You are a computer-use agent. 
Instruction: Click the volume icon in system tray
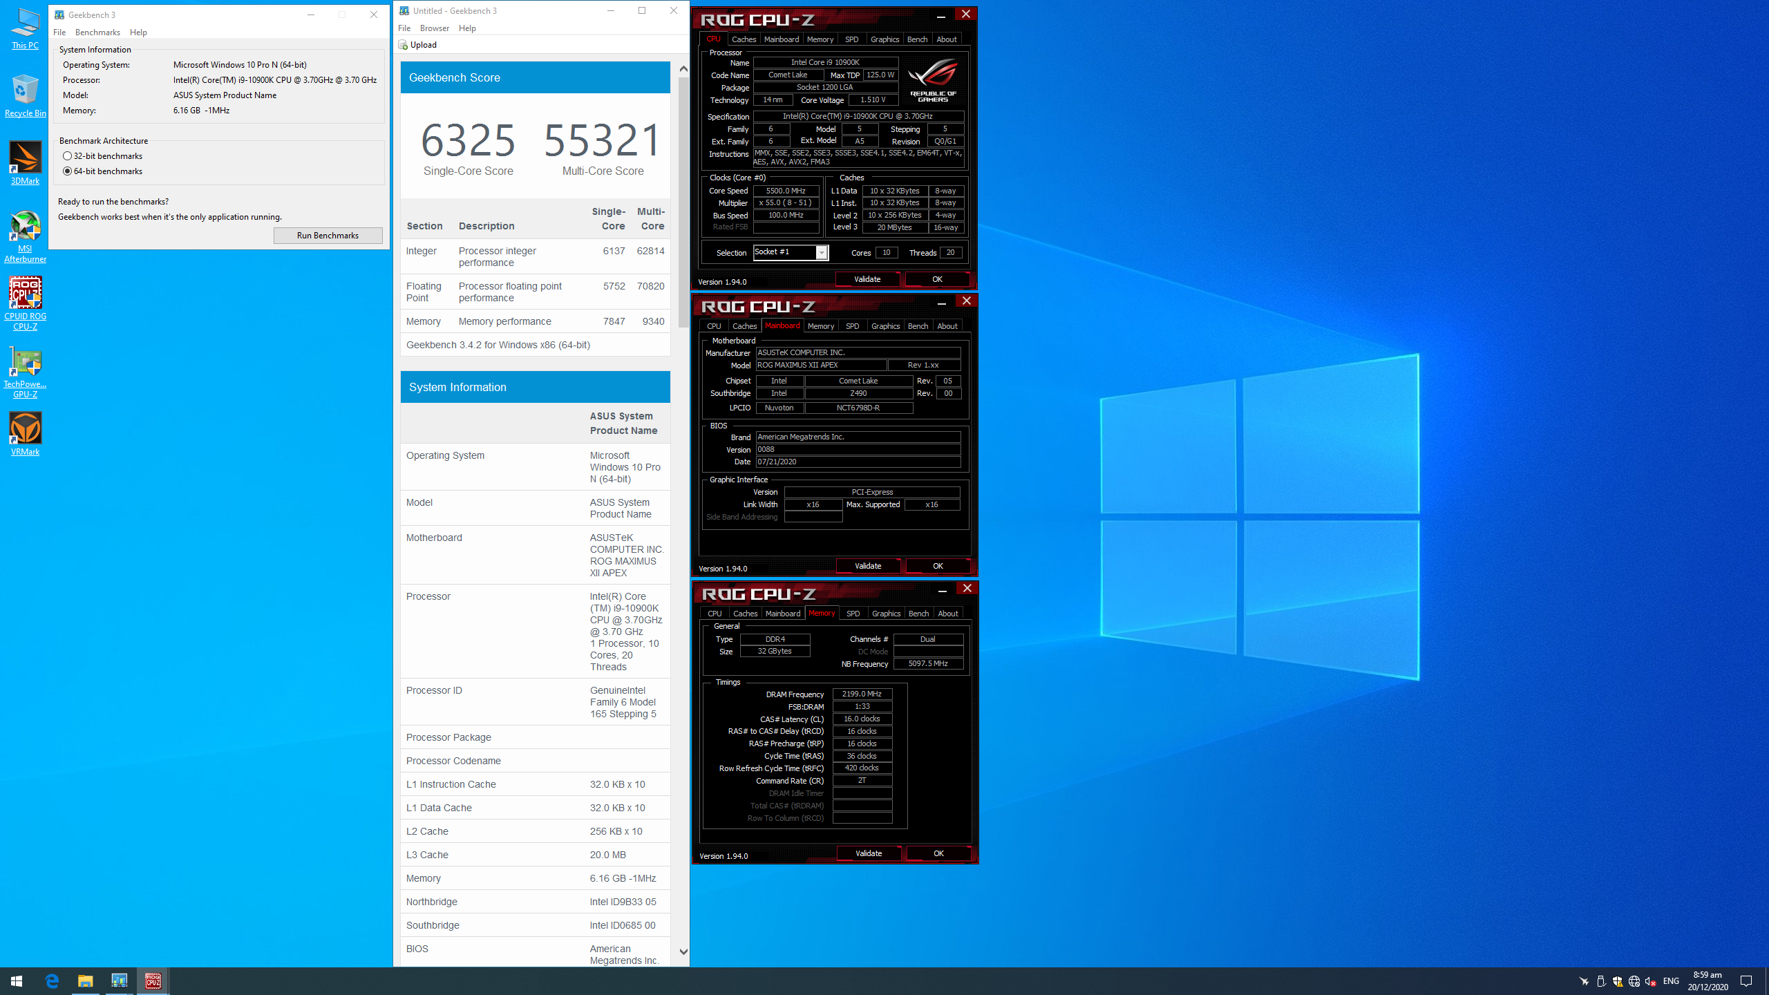pyautogui.click(x=1650, y=981)
